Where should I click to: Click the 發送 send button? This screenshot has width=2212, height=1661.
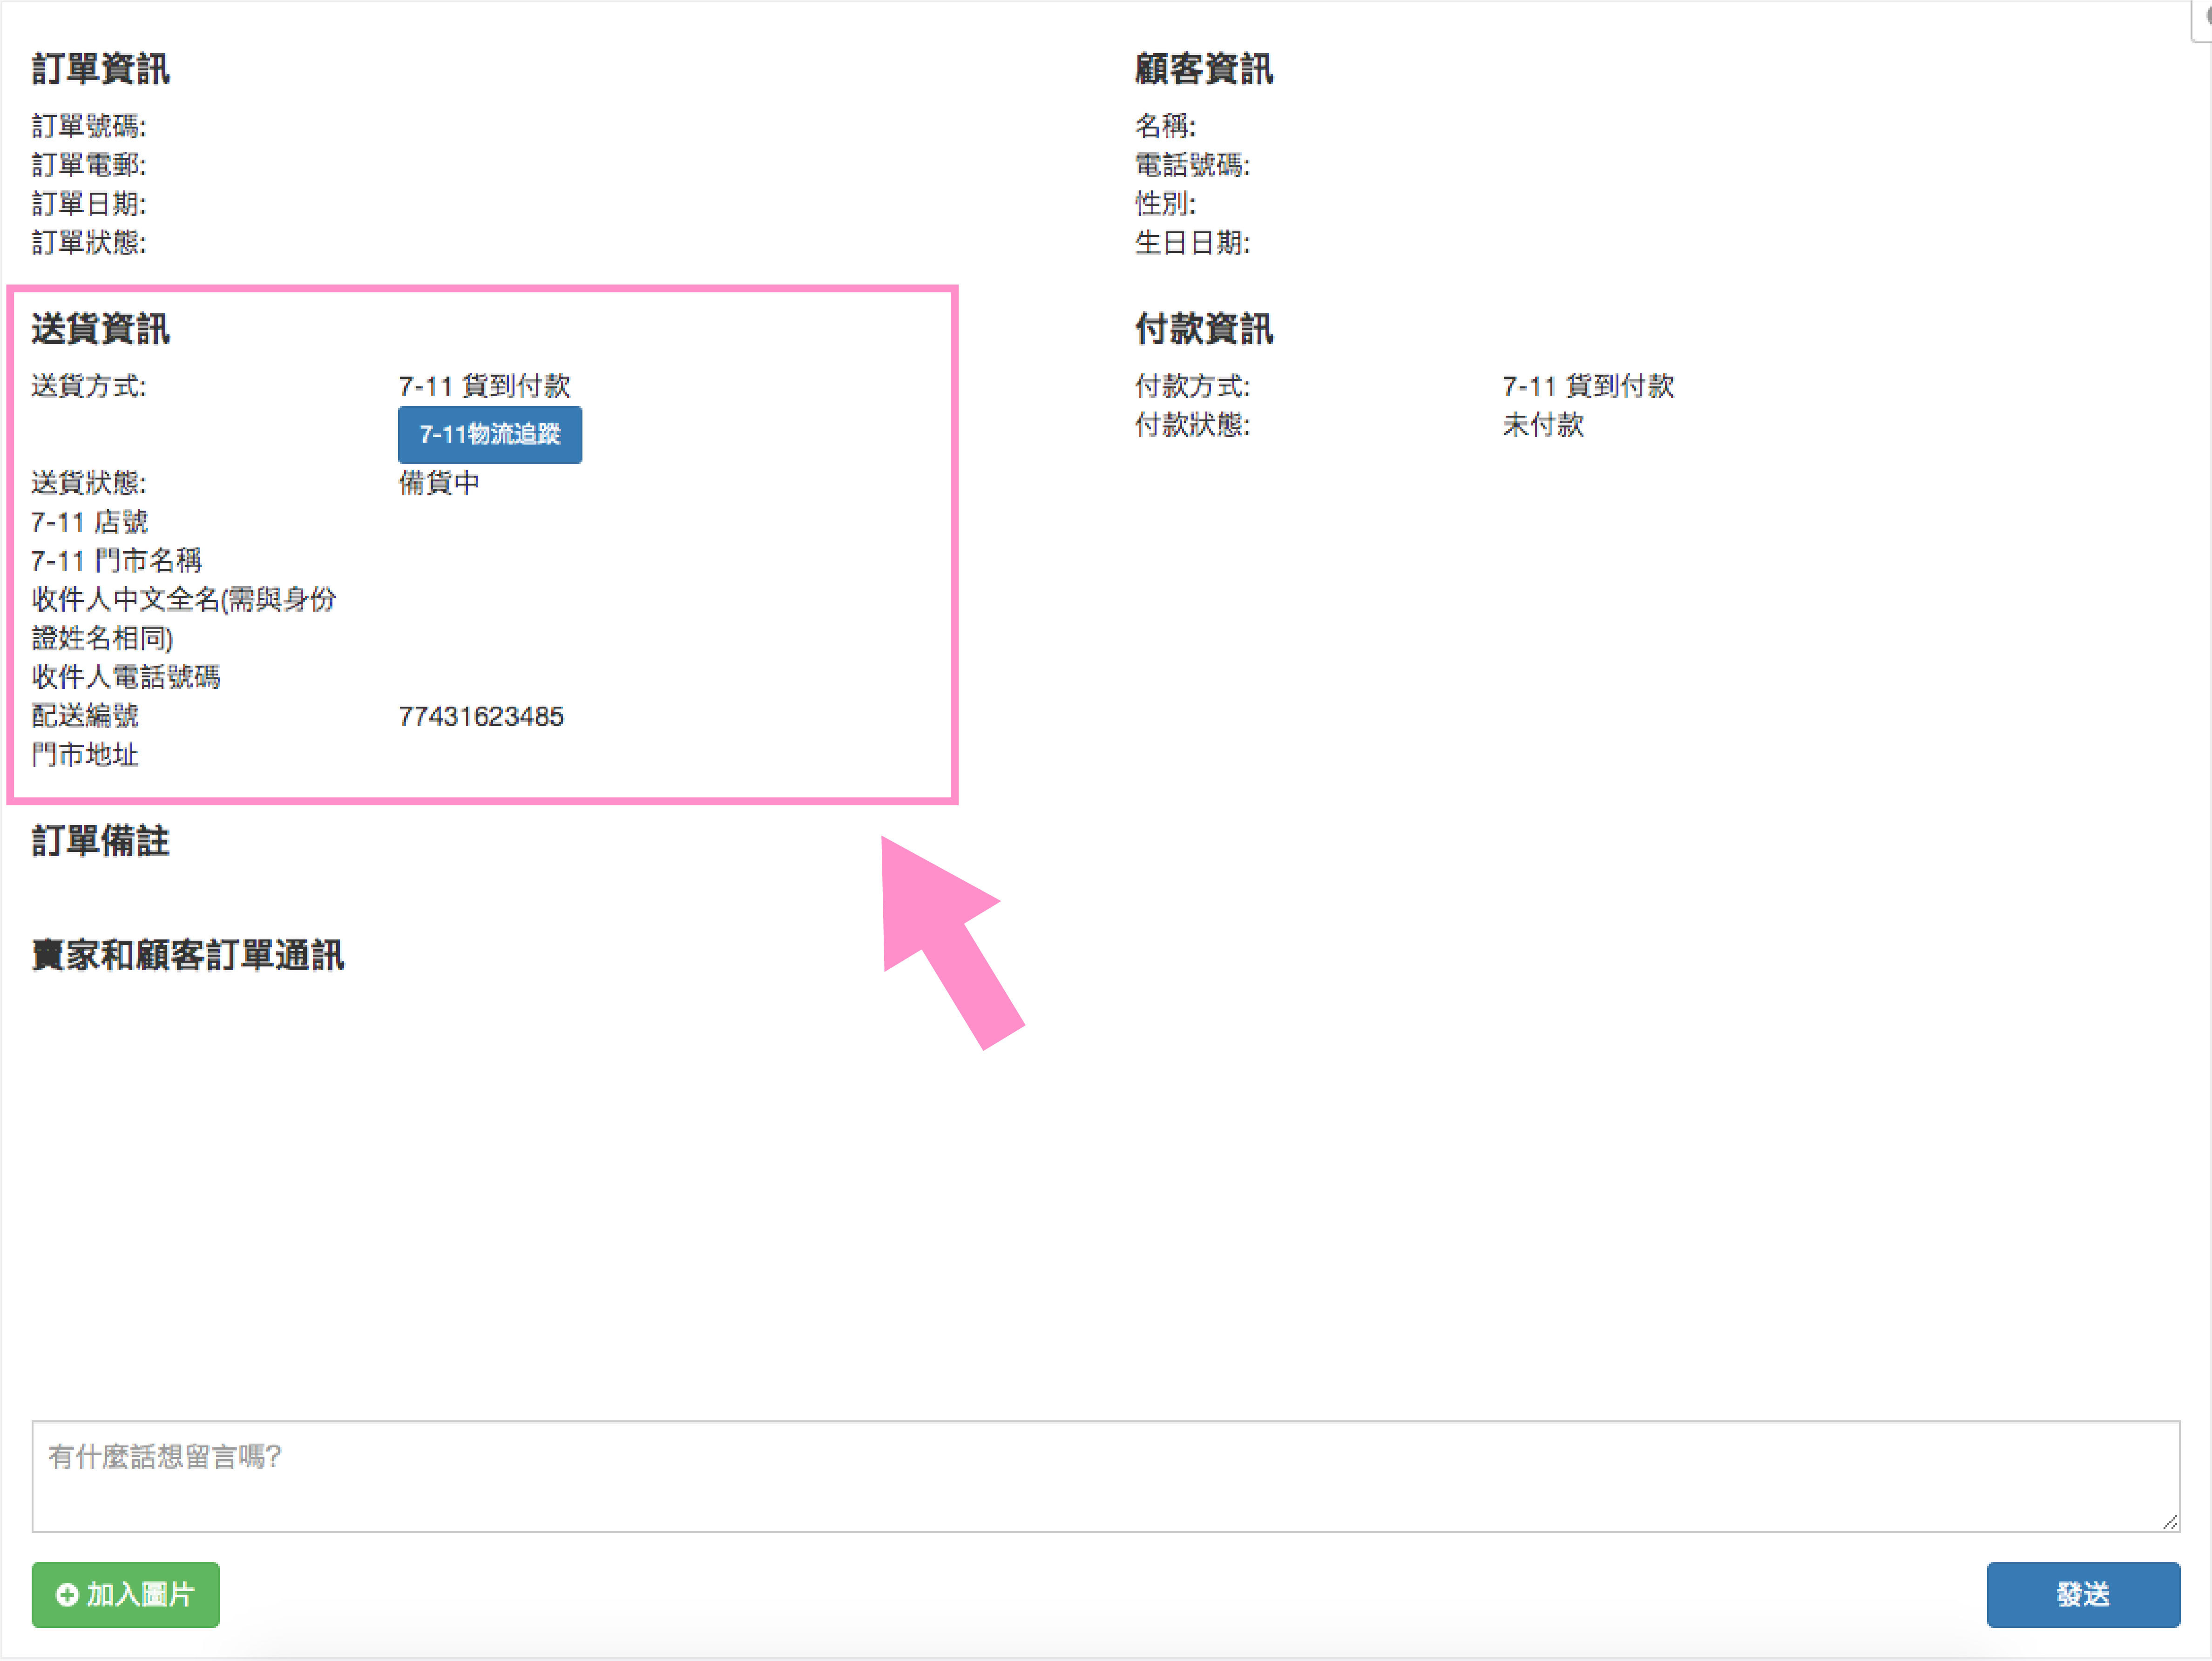tap(2082, 1594)
